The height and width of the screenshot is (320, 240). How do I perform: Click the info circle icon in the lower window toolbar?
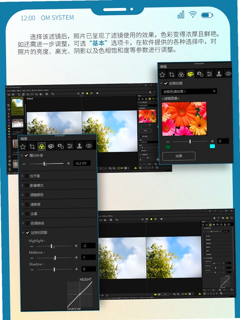pos(223,218)
